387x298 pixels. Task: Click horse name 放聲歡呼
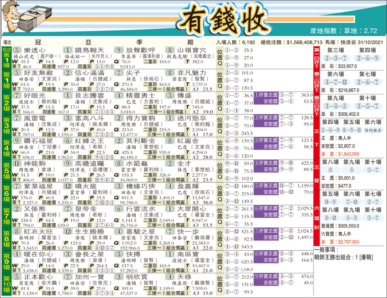pos(141,50)
